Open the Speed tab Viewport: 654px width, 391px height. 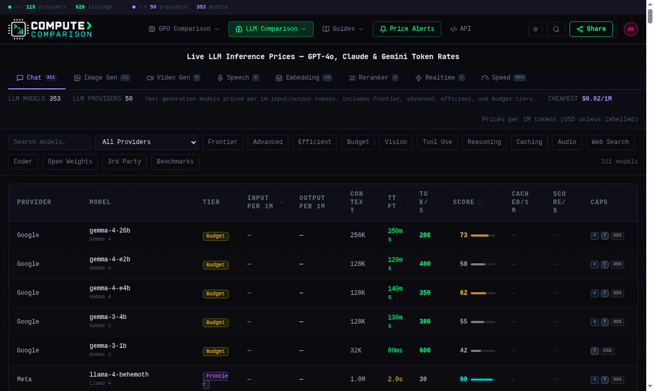503,78
